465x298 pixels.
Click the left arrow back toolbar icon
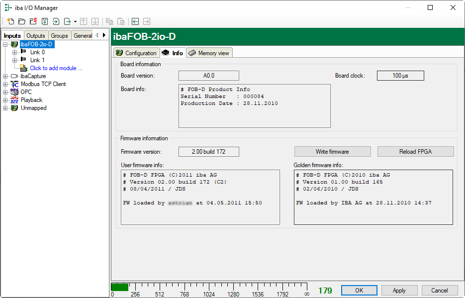click(x=135, y=21)
